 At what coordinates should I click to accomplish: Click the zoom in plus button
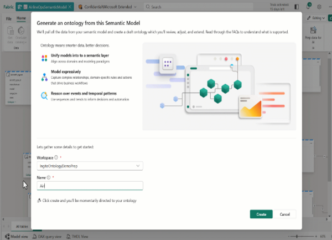coord(316,236)
